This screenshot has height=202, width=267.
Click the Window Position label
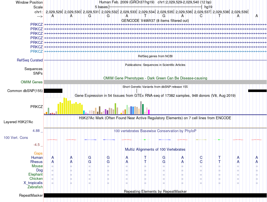tap(29, 2)
